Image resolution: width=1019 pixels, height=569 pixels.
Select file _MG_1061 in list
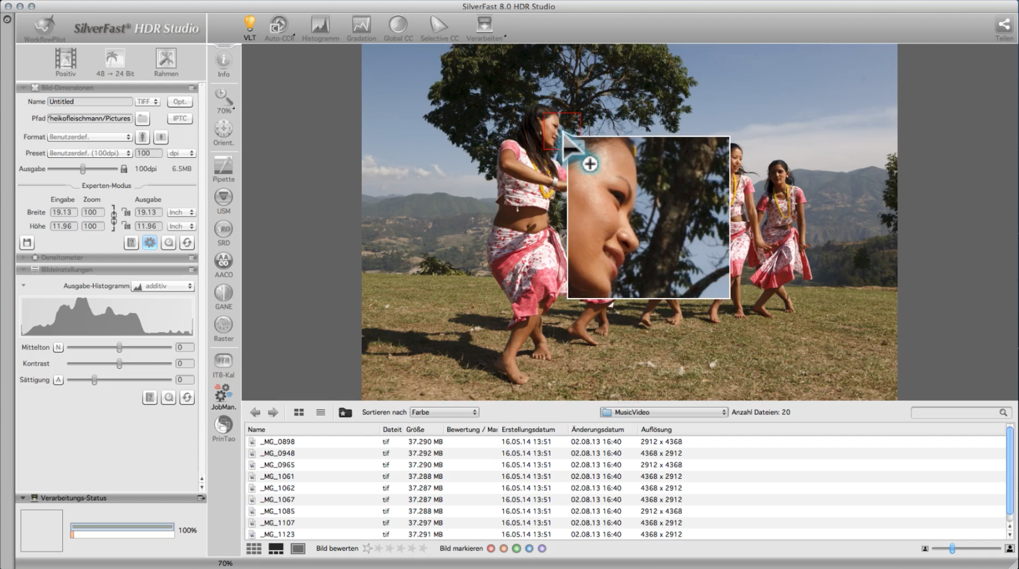click(x=278, y=476)
